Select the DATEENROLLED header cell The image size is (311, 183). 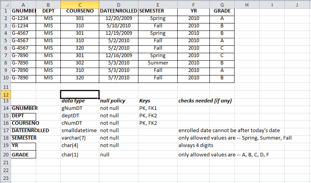[118, 11]
